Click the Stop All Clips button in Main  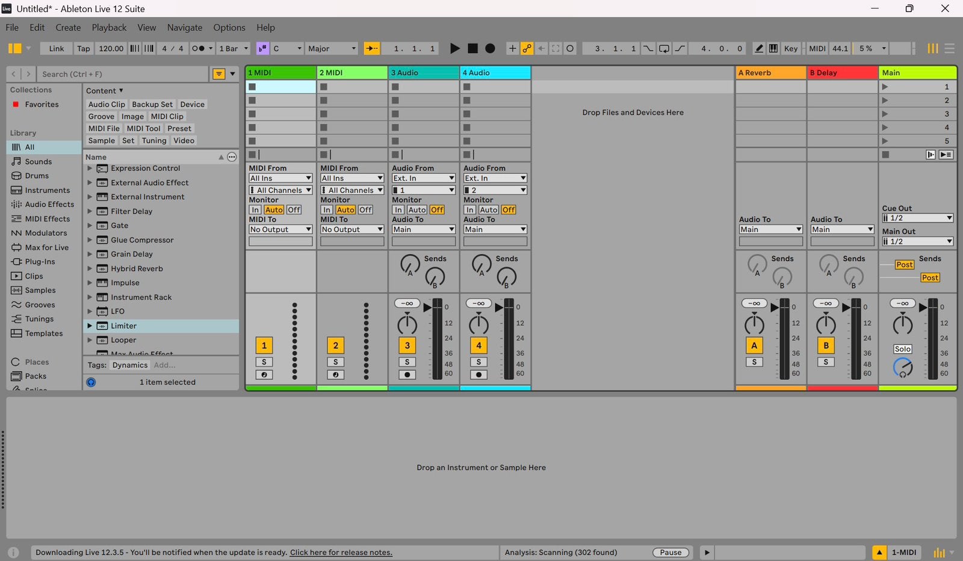(x=885, y=155)
